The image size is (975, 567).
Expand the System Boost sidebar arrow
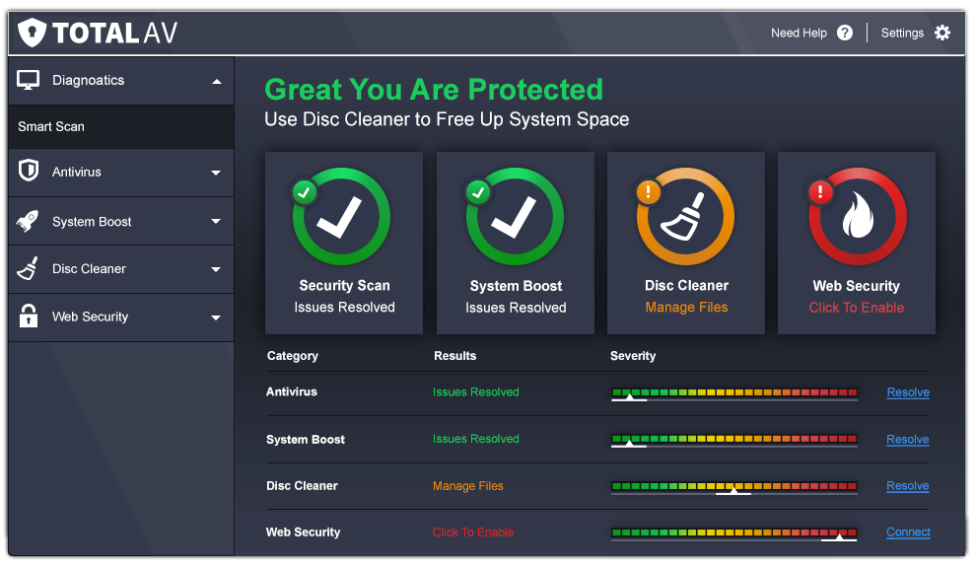pyautogui.click(x=216, y=222)
